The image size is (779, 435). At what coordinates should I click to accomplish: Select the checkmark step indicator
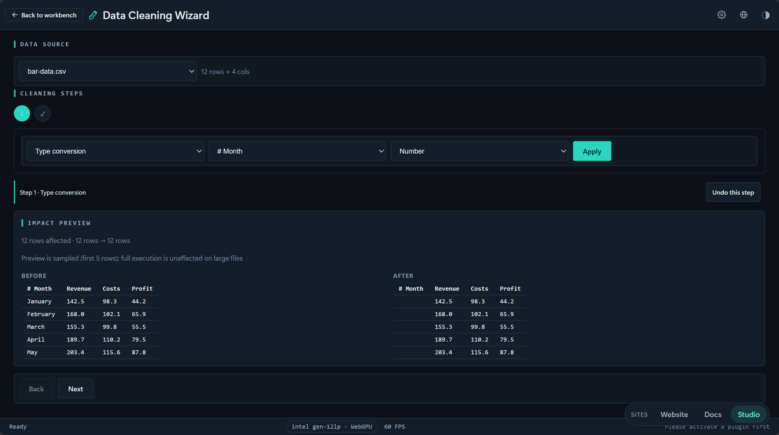tap(43, 113)
